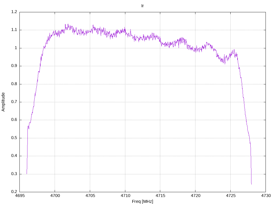Click the y-axis tick label 1.2
Screen dimensions: 273x205
14,12
